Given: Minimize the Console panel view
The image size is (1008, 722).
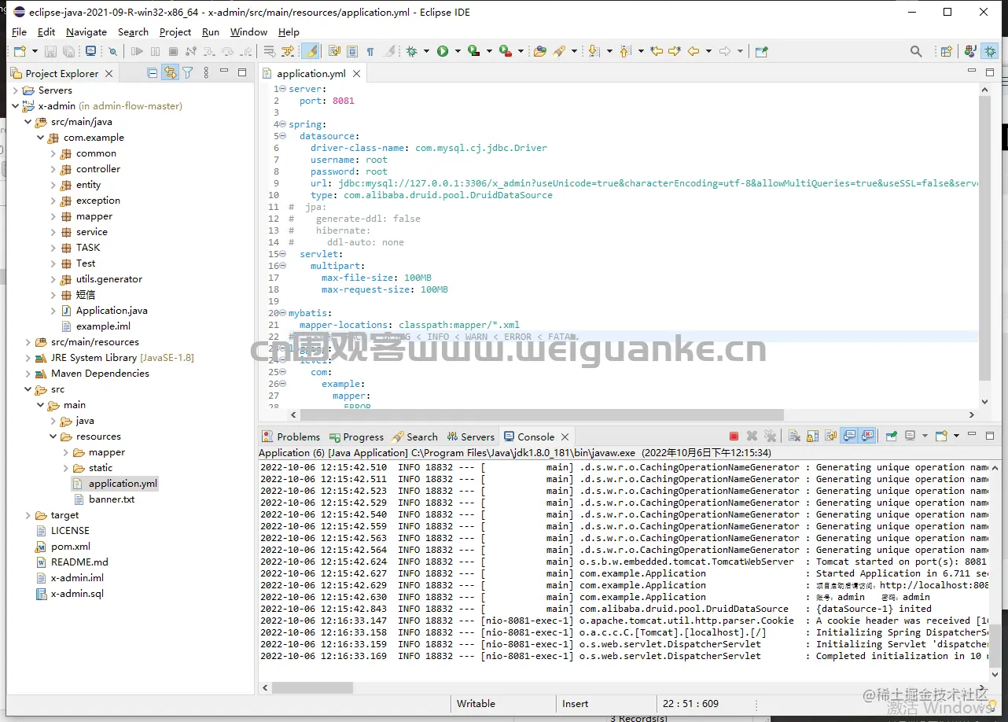Looking at the screenshot, I should [973, 435].
